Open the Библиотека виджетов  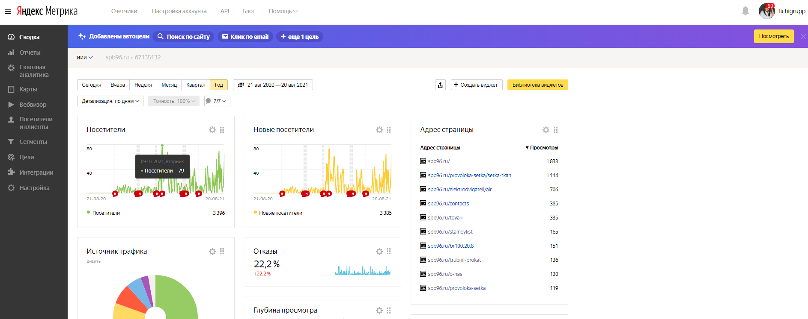538,85
